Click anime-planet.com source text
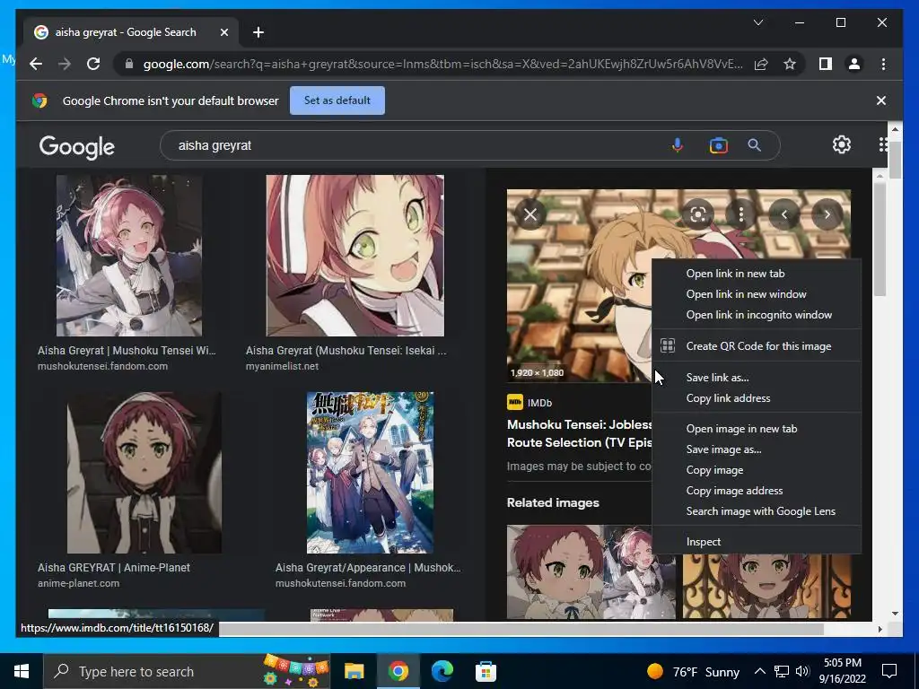The height and width of the screenshot is (689, 919). coord(79,583)
